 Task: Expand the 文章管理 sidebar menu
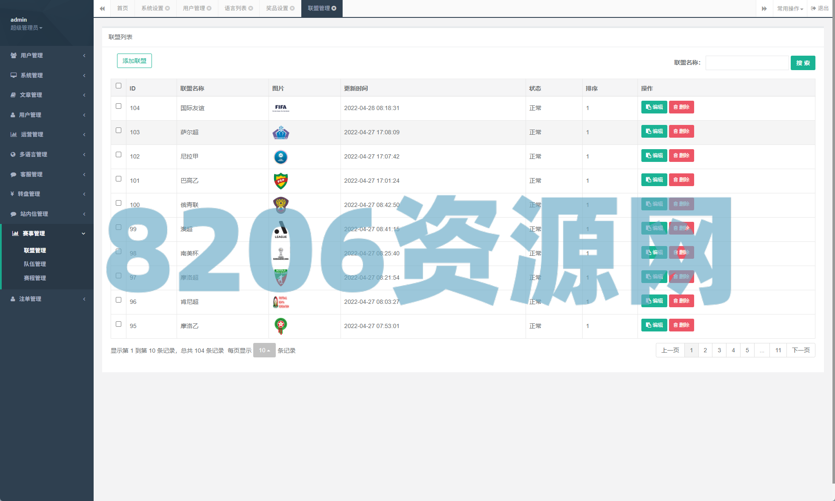click(47, 95)
